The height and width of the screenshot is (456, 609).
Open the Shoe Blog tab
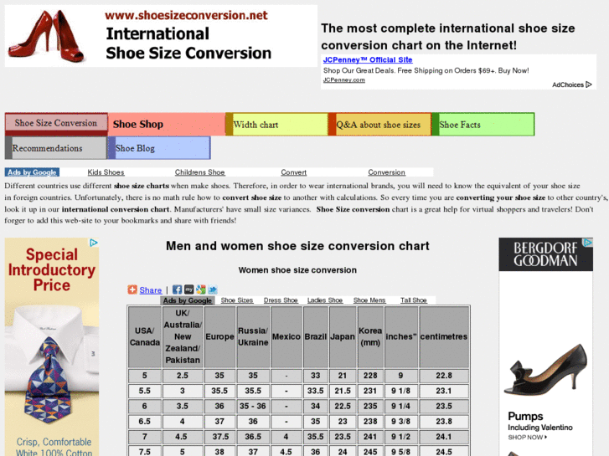(159, 148)
